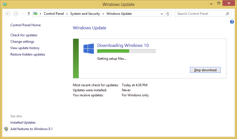Viewport: 237px width, 139px height.
Task: Select Control Panel in the breadcrumb
Action: pyautogui.click(x=54, y=14)
